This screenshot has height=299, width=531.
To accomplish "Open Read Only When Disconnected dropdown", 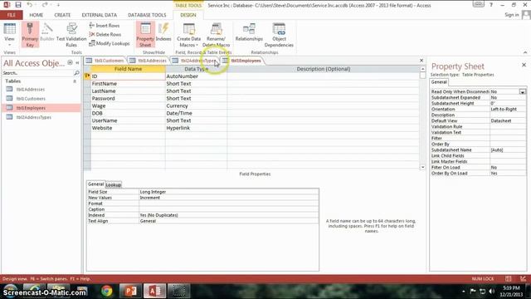I will pyautogui.click(x=523, y=92).
